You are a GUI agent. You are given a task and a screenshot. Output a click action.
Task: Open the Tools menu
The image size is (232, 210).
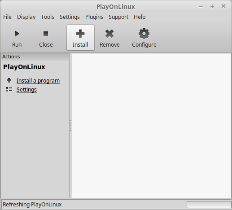(48, 17)
